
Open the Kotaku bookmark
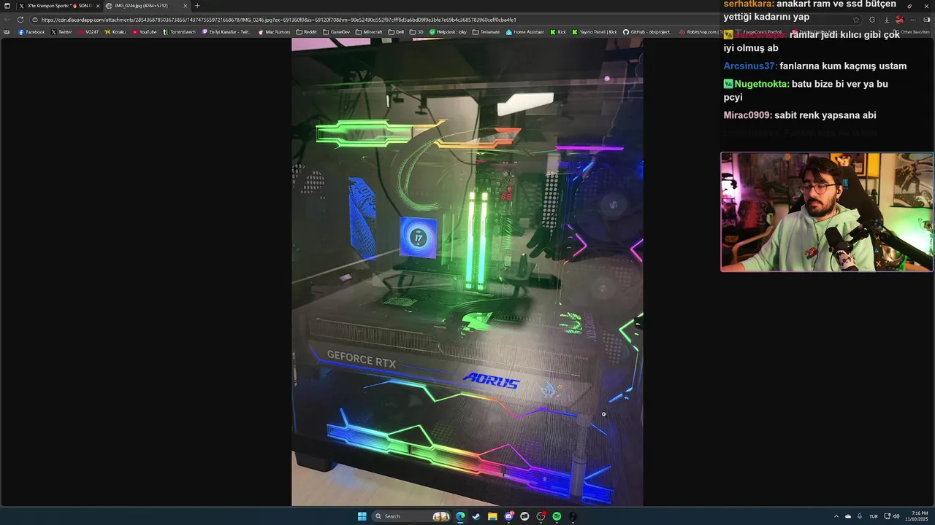(115, 32)
